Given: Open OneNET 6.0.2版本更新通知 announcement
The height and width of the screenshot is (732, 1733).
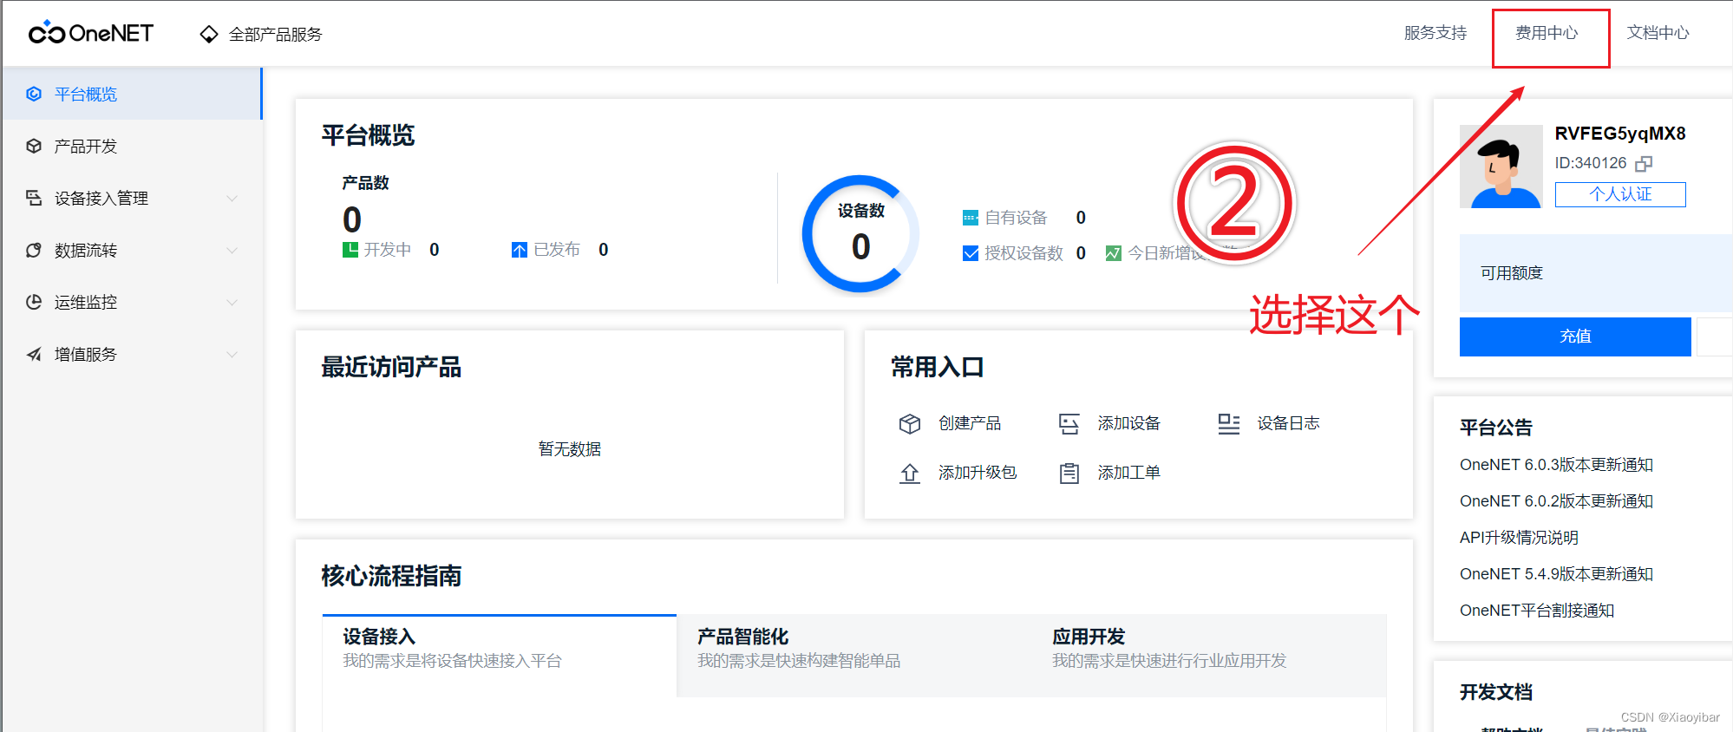Looking at the screenshot, I should pyautogui.click(x=1556, y=501).
